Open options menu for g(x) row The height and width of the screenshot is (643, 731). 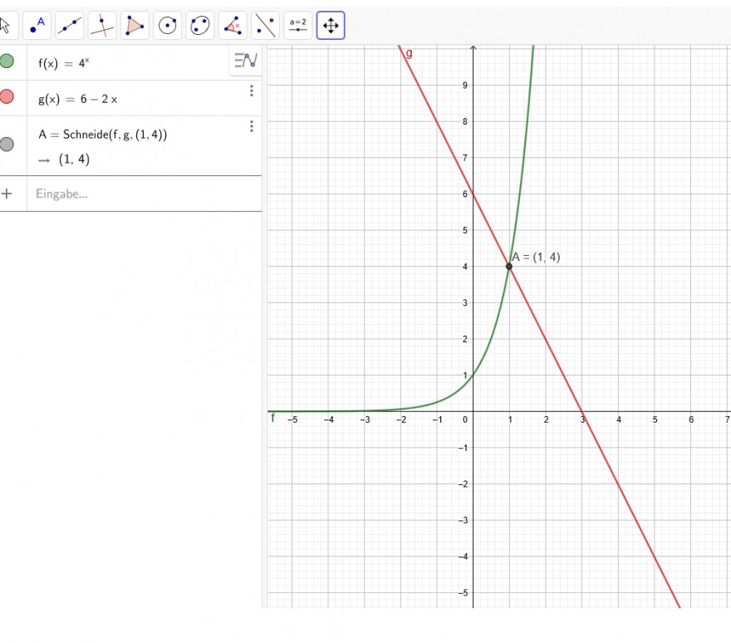point(252,91)
